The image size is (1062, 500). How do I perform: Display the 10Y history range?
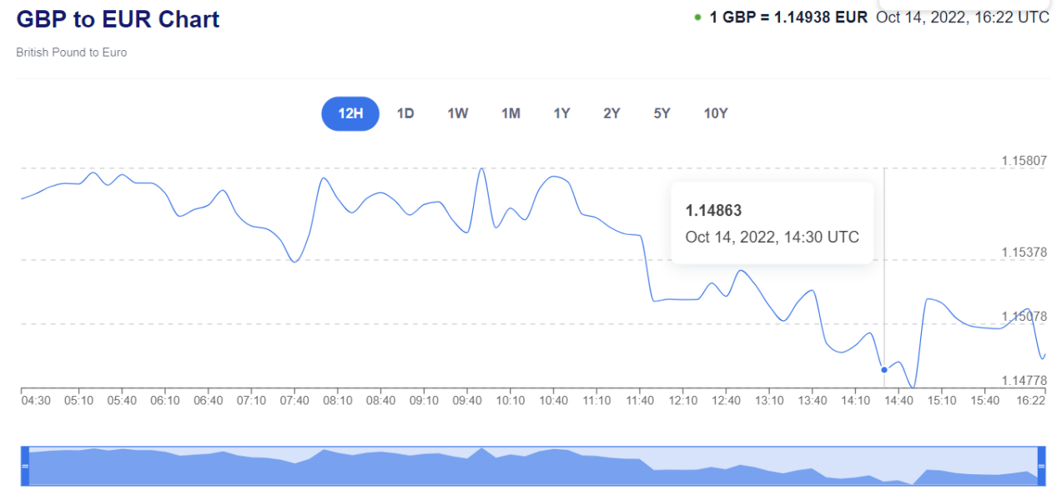[x=716, y=114]
